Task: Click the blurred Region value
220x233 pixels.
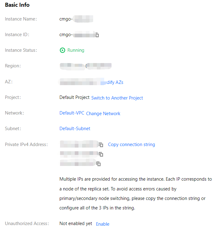Action: tap(86, 66)
